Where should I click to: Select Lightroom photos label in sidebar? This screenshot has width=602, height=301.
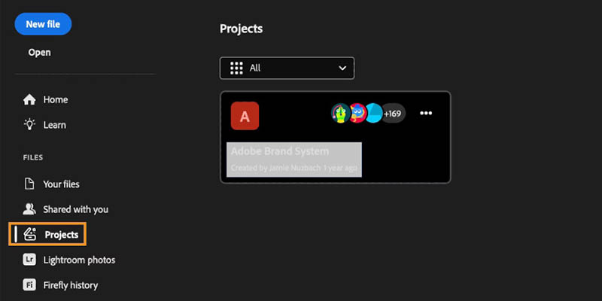[79, 260]
